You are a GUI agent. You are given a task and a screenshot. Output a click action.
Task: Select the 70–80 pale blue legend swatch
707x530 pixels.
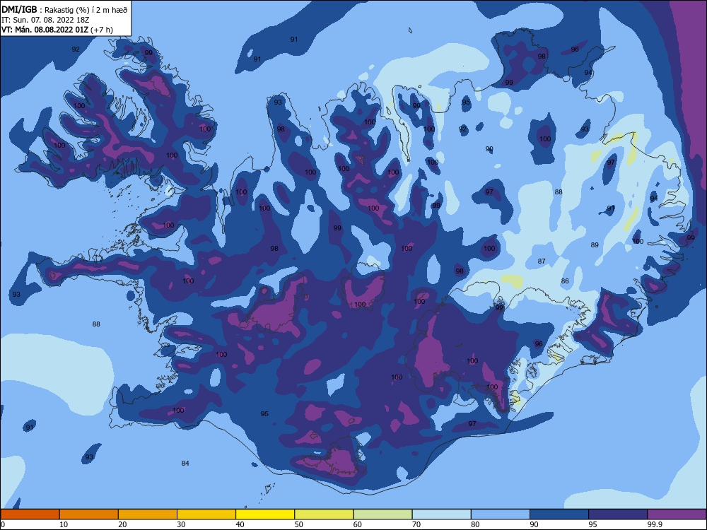click(441, 514)
